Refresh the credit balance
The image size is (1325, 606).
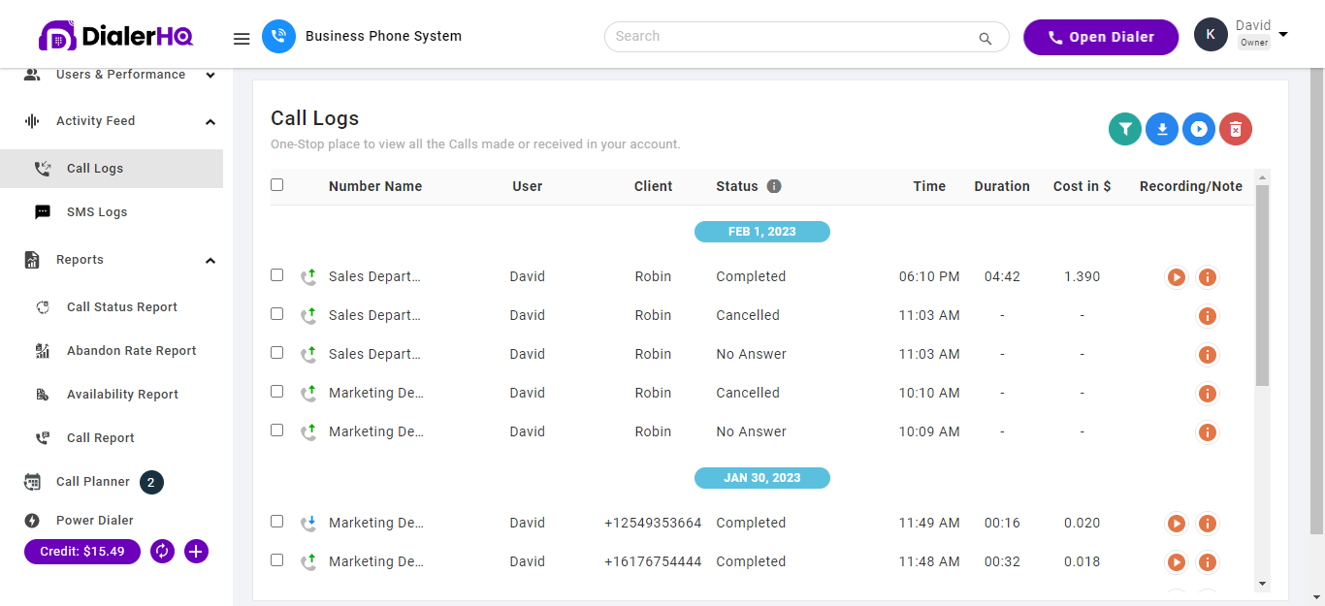[161, 551]
